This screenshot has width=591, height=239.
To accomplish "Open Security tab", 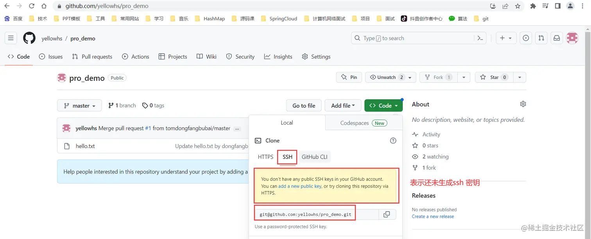I will [240, 57].
